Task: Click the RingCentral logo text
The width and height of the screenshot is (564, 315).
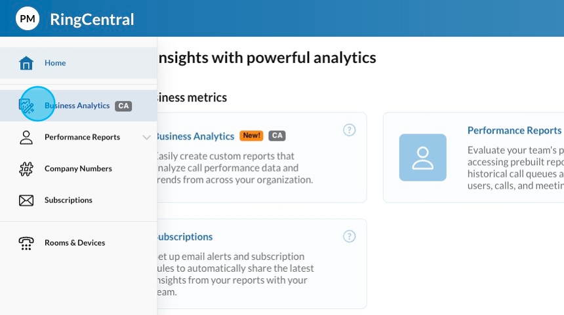Action: [x=92, y=20]
